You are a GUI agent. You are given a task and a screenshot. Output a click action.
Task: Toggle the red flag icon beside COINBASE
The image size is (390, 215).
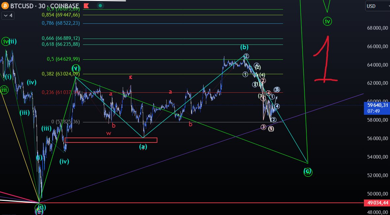click(85, 6)
